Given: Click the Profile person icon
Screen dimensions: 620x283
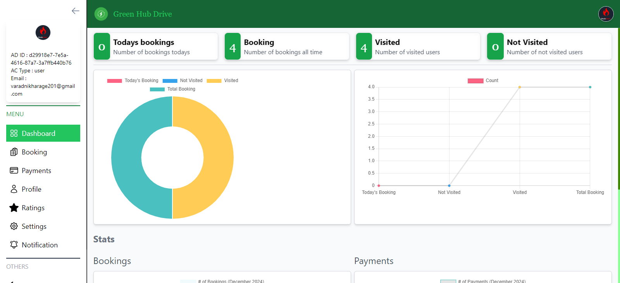Looking at the screenshot, I should pyautogui.click(x=14, y=189).
